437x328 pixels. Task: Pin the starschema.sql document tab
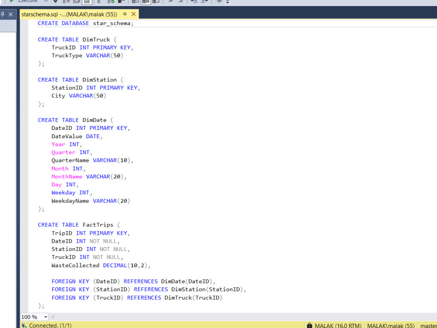point(125,14)
